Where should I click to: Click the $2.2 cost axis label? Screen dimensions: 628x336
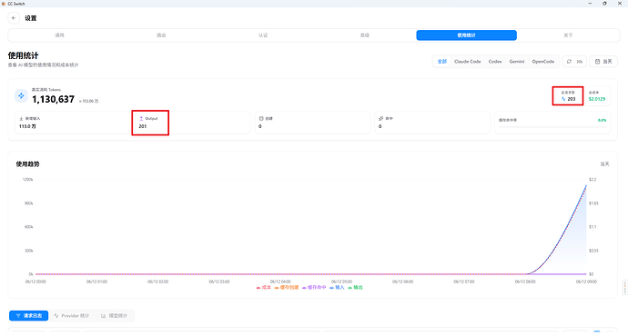pyautogui.click(x=593, y=180)
